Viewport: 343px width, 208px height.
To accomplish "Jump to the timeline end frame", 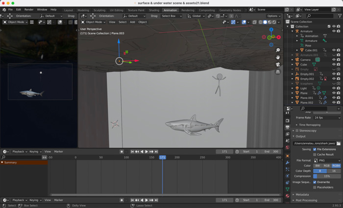I will coord(156,152).
